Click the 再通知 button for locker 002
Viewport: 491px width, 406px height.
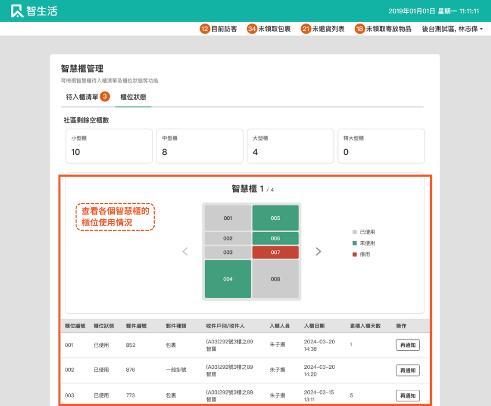(408, 370)
